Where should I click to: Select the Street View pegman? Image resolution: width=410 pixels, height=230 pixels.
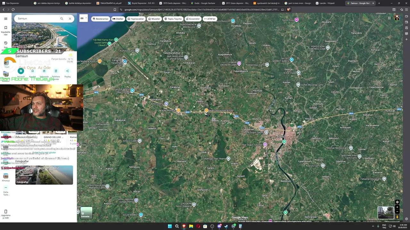[397, 217]
